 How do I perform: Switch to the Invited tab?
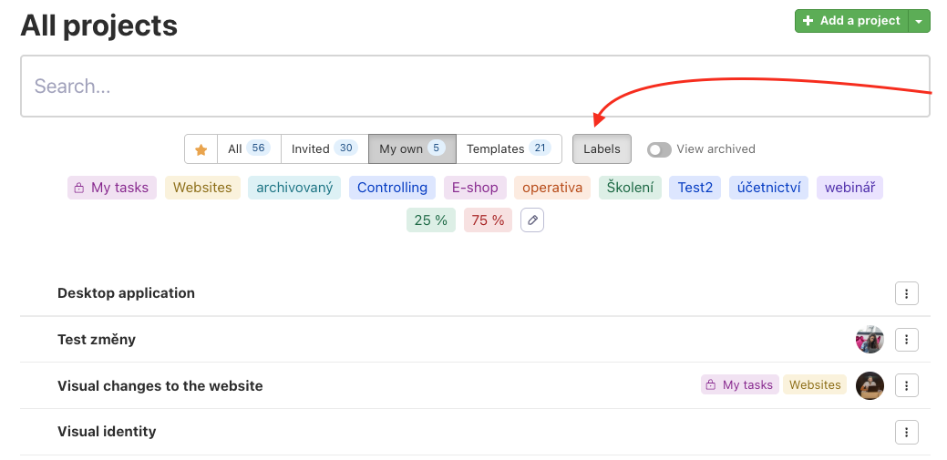pos(324,149)
